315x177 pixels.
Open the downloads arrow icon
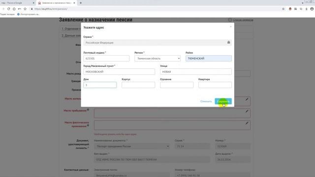click(306, 9)
